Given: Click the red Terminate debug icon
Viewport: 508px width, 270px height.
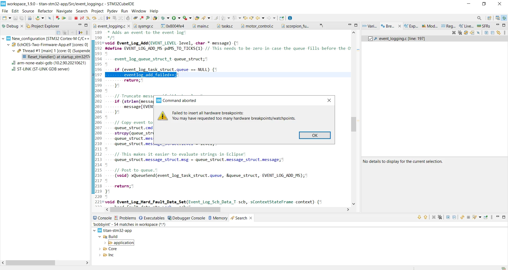Looking at the screenshot, I should 76,18.
